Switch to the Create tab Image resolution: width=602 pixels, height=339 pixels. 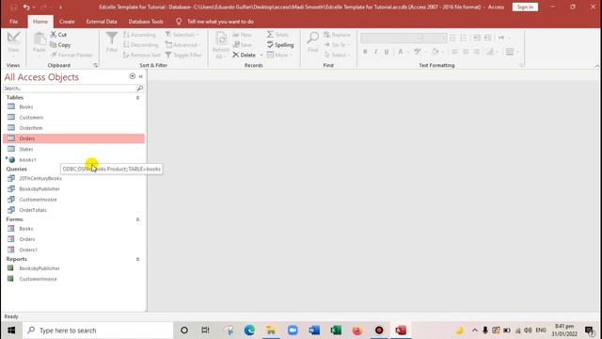[67, 22]
